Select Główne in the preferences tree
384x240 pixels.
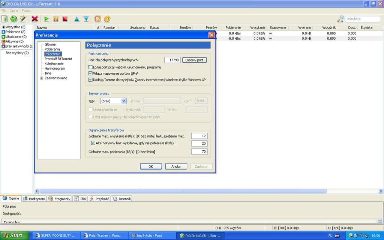50,44
